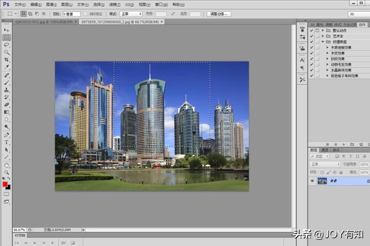The height and width of the screenshot is (246, 370).
Task: Expand the 艺术字 action set
Action: point(323,36)
